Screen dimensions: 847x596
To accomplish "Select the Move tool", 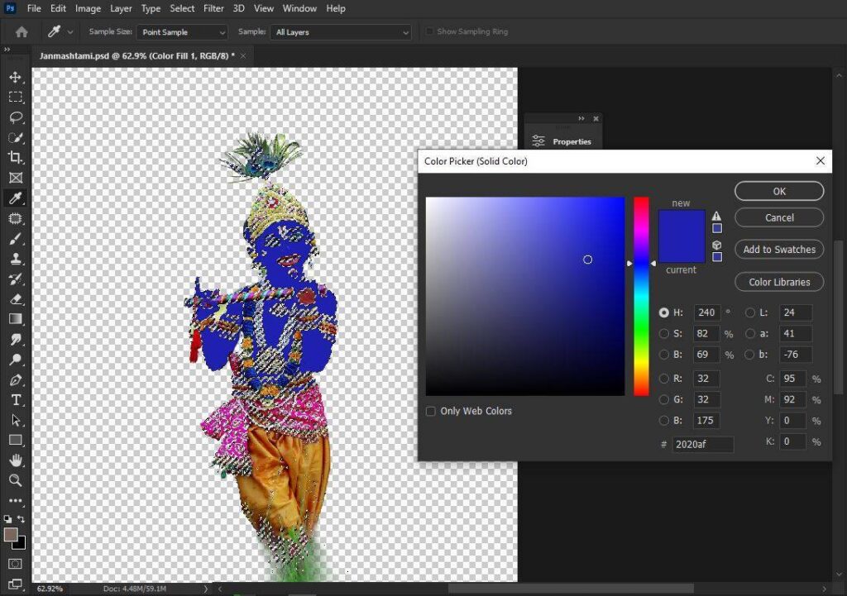I will [x=15, y=77].
